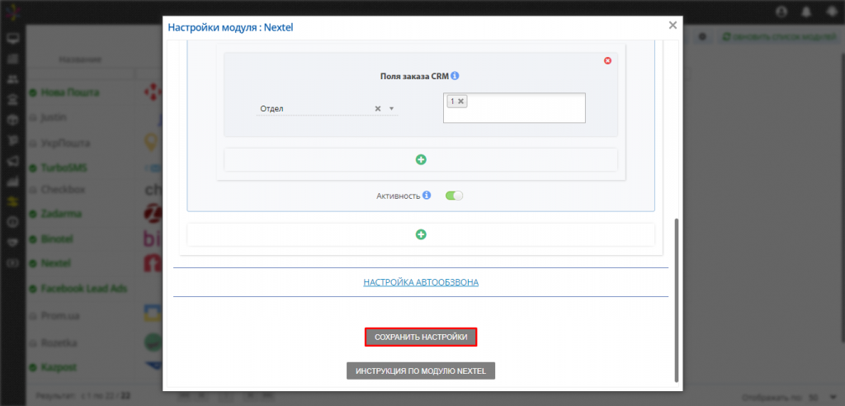Open the НАСТРОЙКА АВТООБЗВОНА link
The height and width of the screenshot is (406, 845).
(x=421, y=282)
